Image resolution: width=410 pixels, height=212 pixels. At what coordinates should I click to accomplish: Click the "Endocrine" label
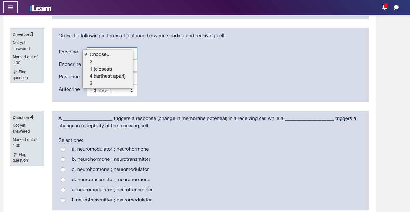click(70, 64)
